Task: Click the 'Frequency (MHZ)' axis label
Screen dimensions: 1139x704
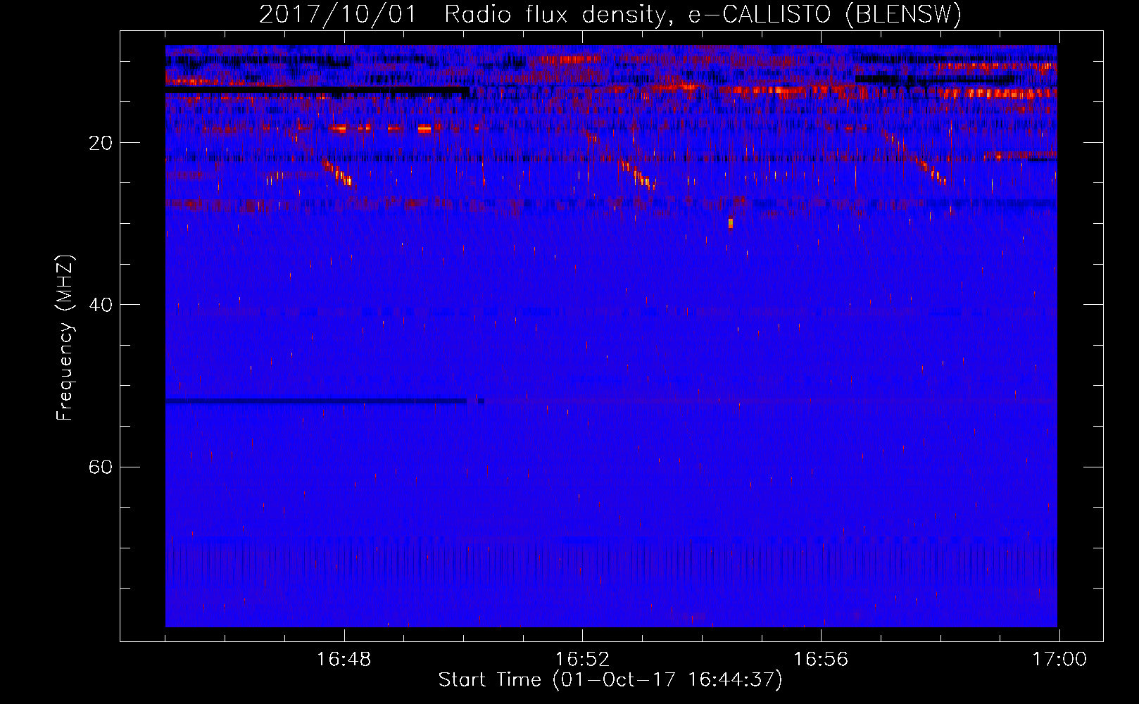Action: 65,338
